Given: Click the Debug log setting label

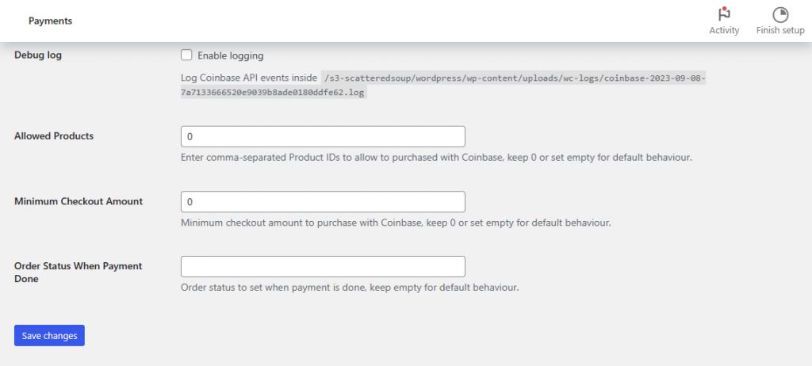Looking at the screenshot, I should point(38,55).
